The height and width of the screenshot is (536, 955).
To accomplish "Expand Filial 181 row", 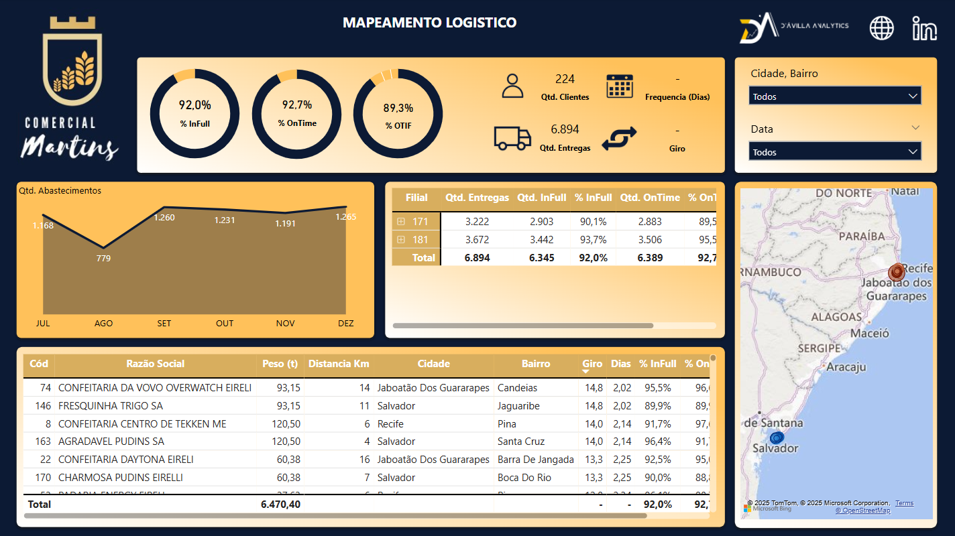I will 401,239.
